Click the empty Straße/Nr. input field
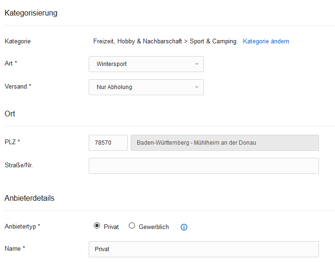The width and height of the screenshot is (335, 262). [x=204, y=166]
